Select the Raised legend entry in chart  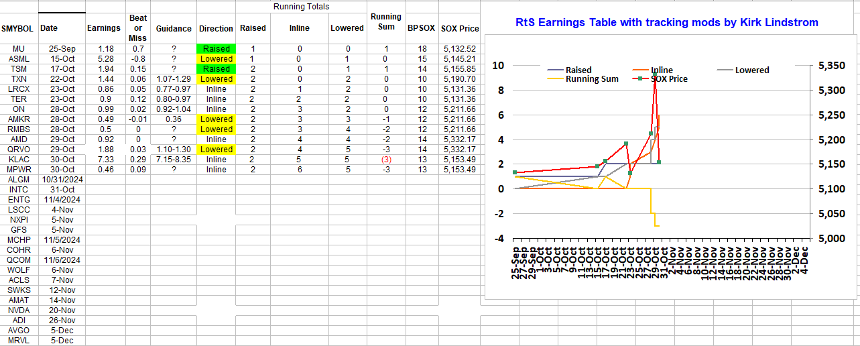[578, 70]
